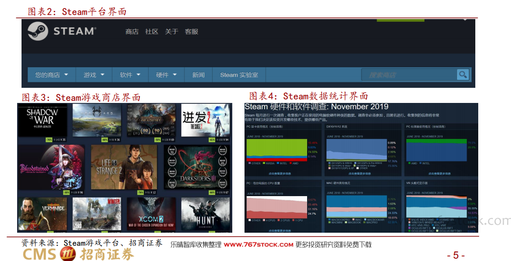Open the Northgard game tile
This screenshot has height=261, width=511.
point(96,120)
